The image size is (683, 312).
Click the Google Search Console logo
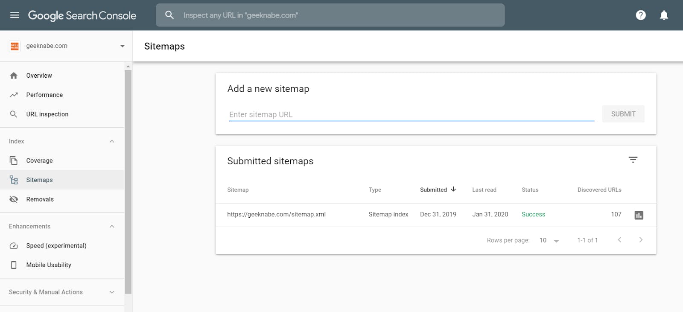click(82, 15)
